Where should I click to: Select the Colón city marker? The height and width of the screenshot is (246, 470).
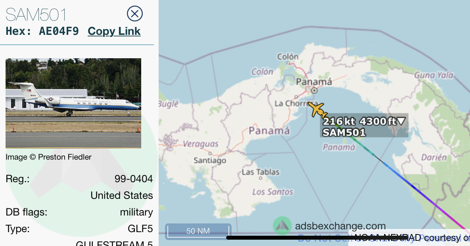click(x=288, y=63)
